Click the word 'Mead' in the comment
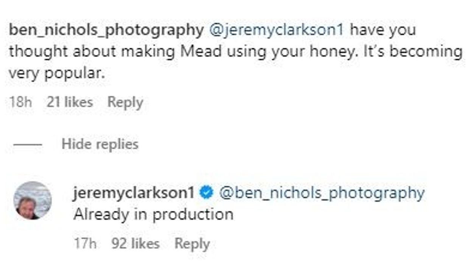471x265 pixels. pyautogui.click(x=201, y=51)
